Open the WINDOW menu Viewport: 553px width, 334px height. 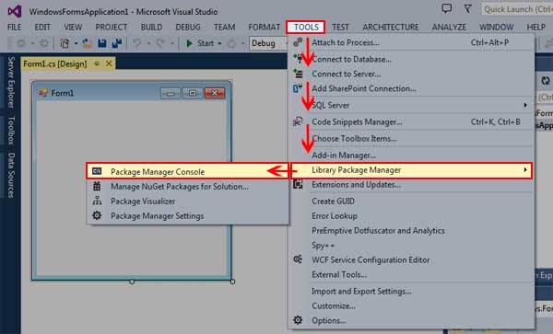(x=496, y=27)
